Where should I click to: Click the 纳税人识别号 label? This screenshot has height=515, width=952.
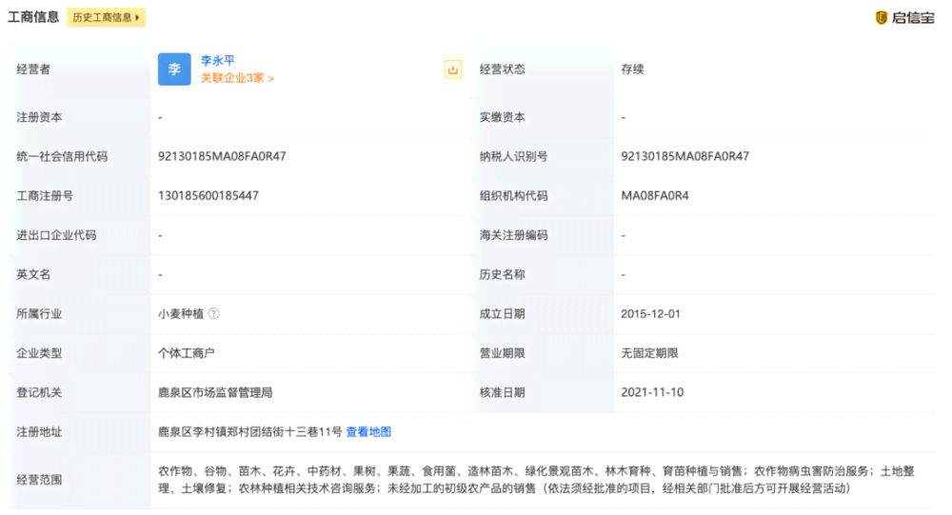[x=514, y=157]
